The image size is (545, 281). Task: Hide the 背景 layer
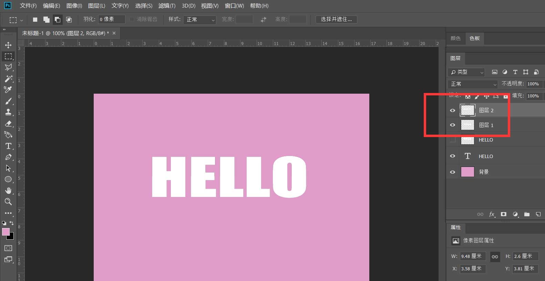click(453, 172)
